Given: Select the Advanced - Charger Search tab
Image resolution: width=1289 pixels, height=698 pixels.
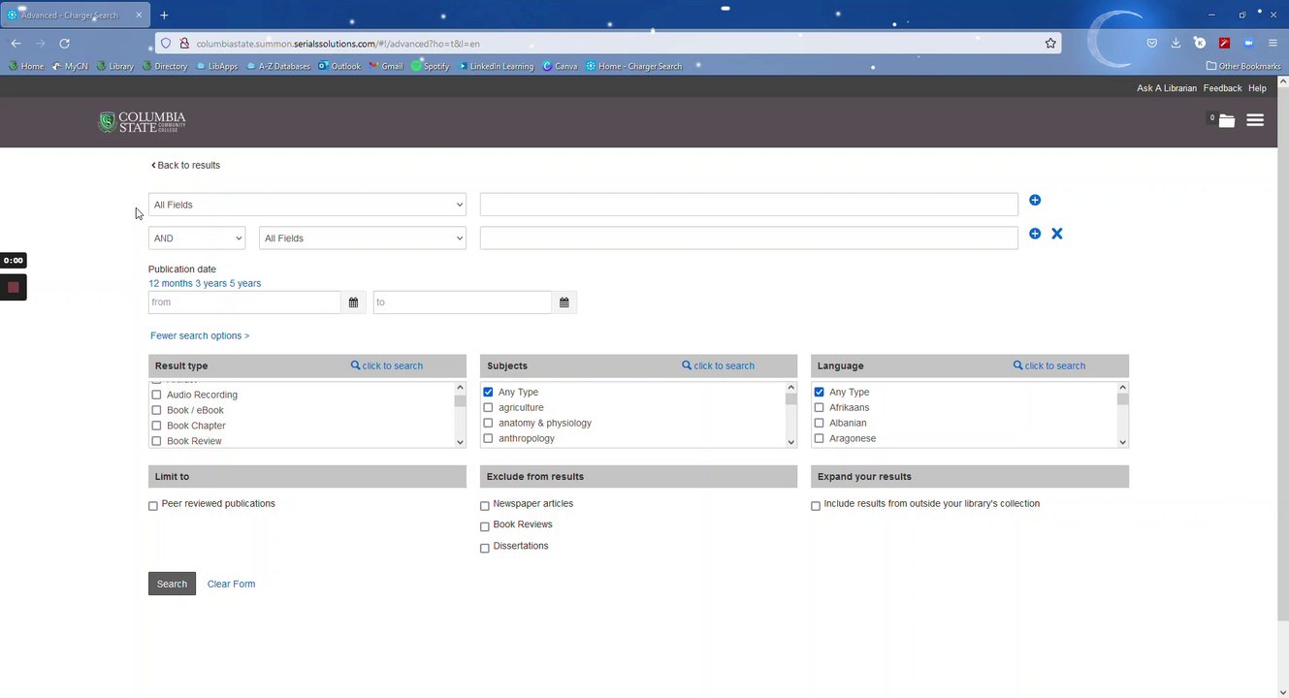Looking at the screenshot, I should (76, 16).
